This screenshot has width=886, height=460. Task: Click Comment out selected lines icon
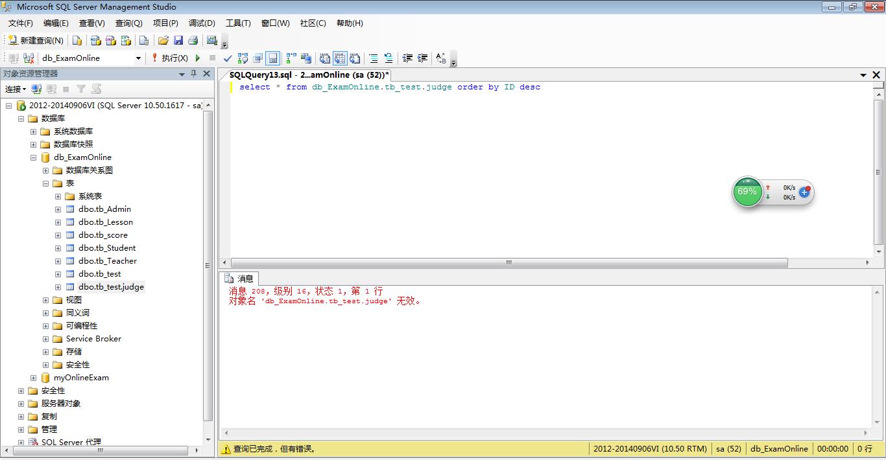pyautogui.click(x=374, y=58)
